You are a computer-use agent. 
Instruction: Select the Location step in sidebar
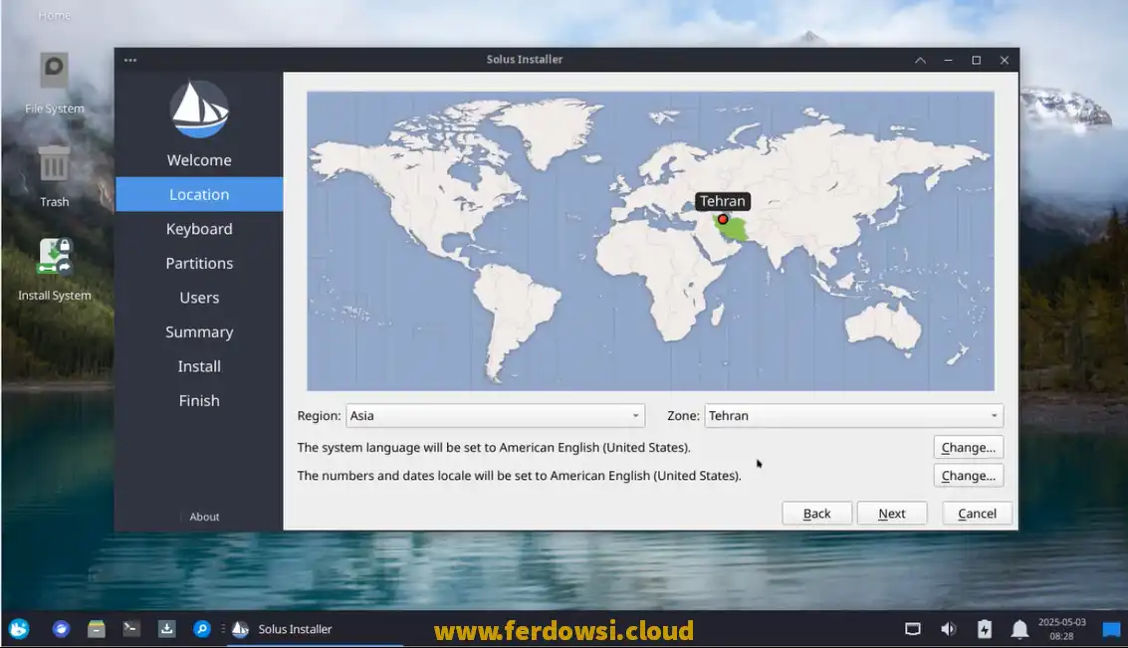pos(199,194)
